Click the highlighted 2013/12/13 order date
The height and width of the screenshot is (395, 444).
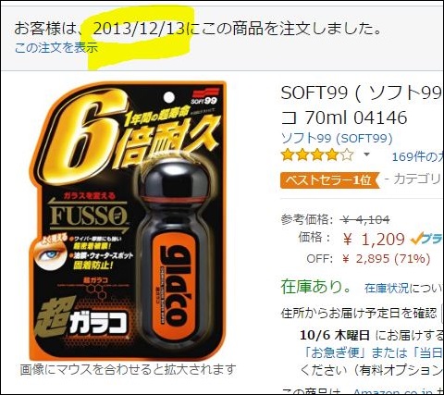(x=139, y=29)
